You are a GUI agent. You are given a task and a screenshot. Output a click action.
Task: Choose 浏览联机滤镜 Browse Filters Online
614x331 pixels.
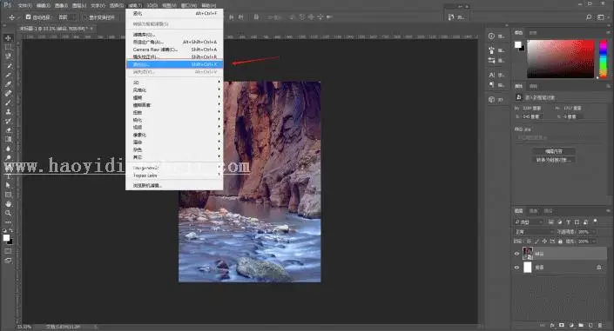[x=174, y=186]
